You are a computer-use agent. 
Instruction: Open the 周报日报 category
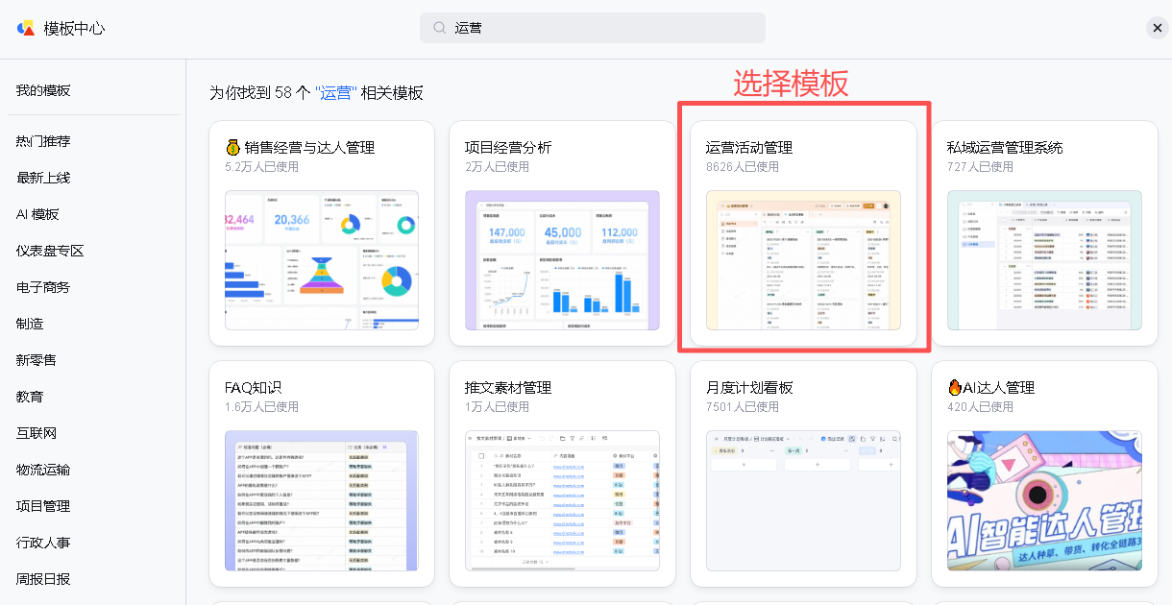point(43,579)
